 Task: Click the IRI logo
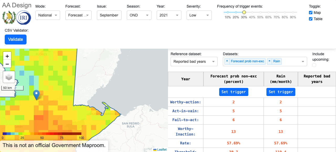click(x=24, y=18)
